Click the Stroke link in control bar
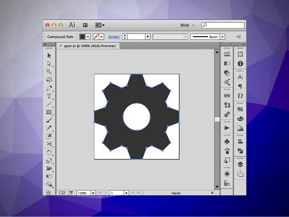The height and width of the screenshot is (217, 289). [x=114, y=37]
